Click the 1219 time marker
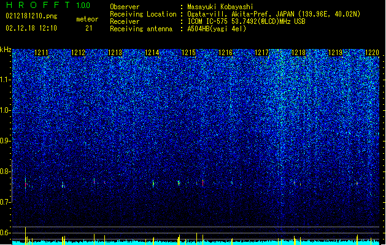This screenshot has width=386, height=245. click(x=336, y=53)
